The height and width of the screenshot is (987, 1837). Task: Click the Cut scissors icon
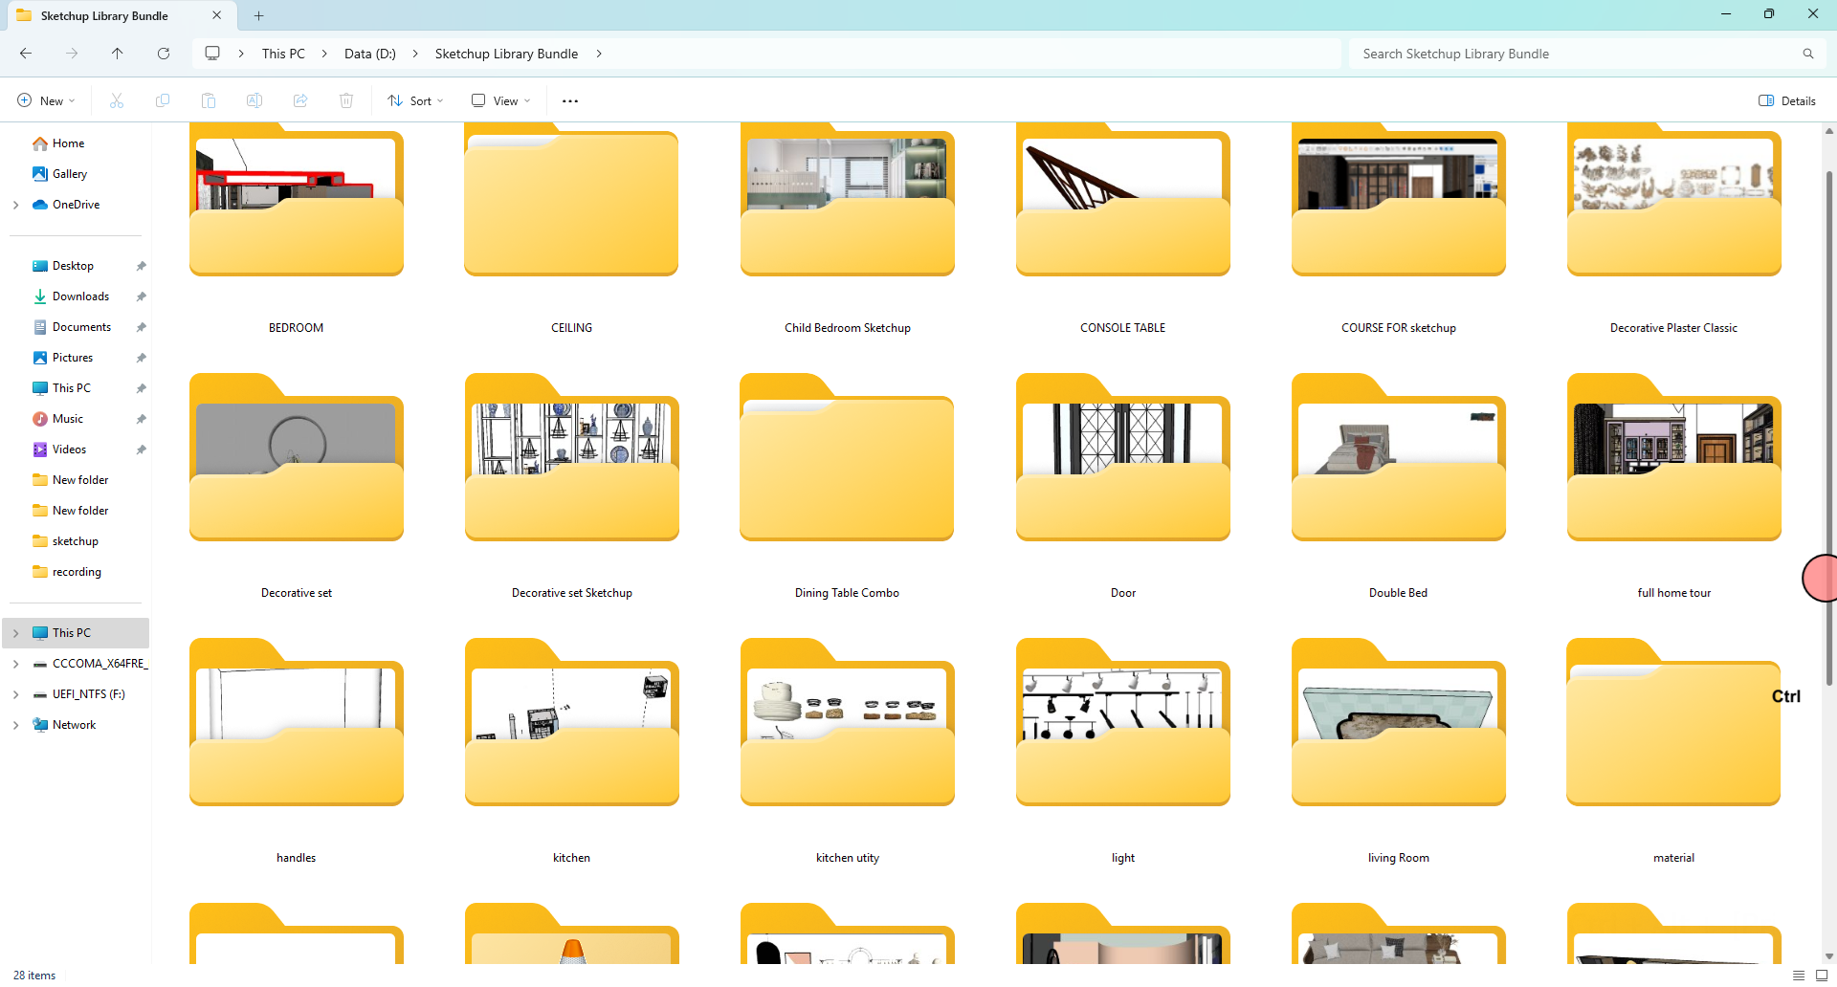tap(117, 100)
